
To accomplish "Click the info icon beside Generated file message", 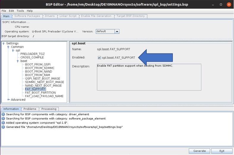I will click(x=3, y=127).
